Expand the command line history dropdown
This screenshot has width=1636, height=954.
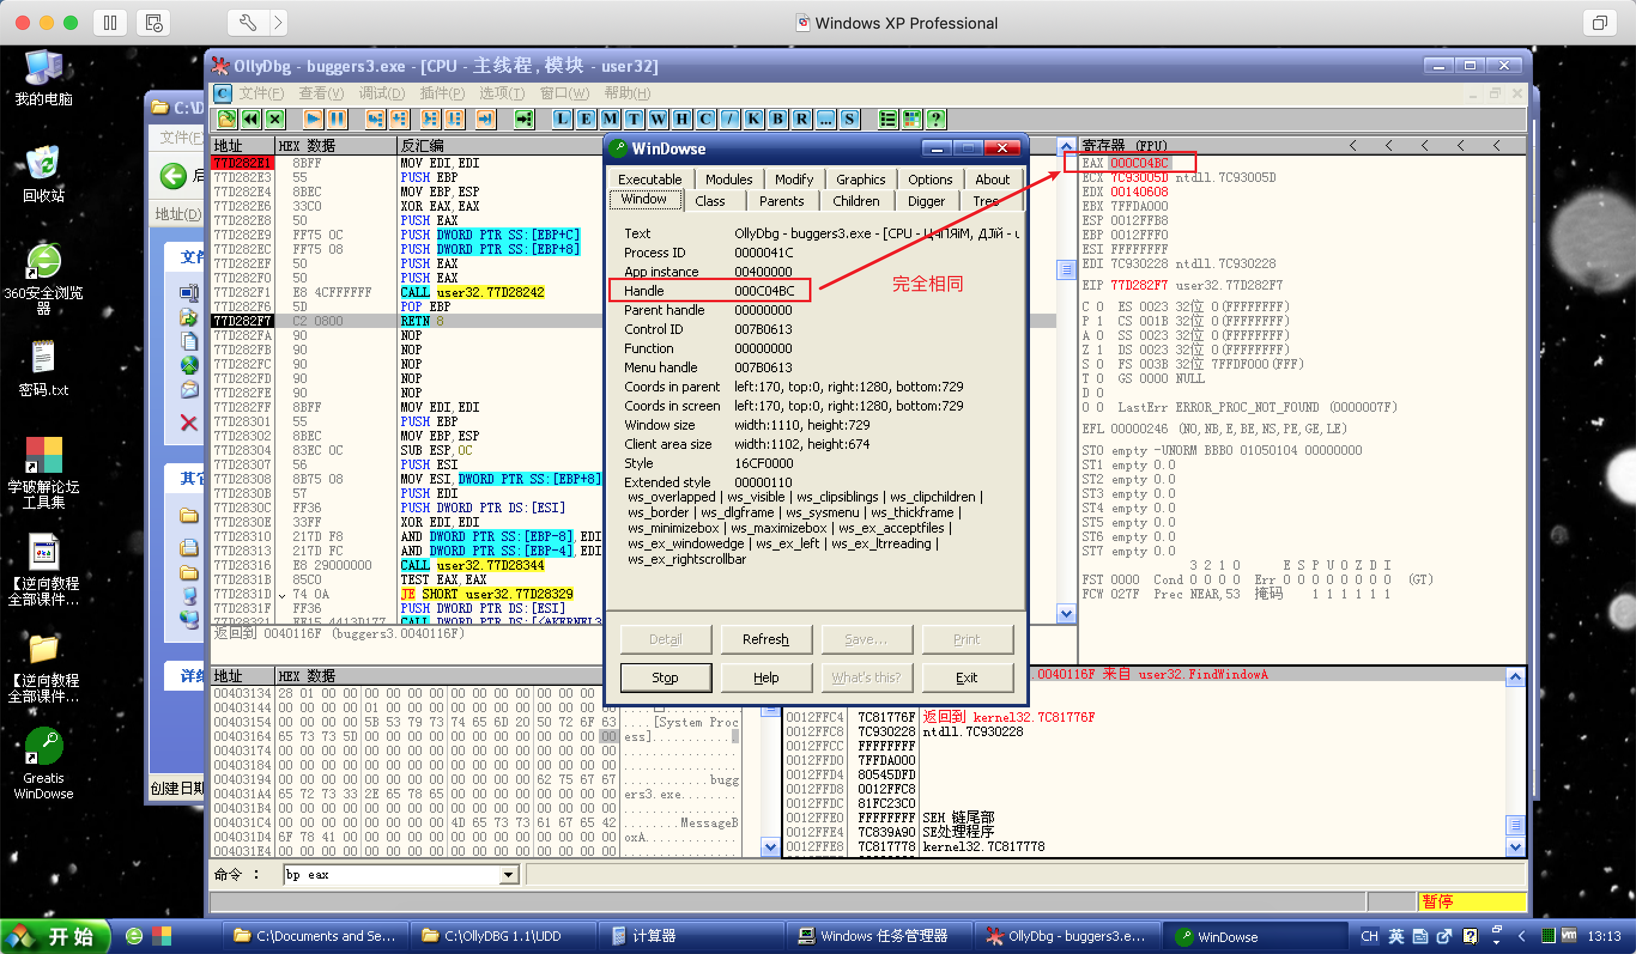click(508, 875)
